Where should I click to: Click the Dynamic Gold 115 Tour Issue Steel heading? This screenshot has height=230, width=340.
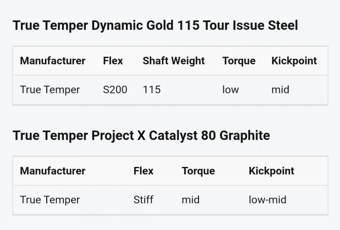point(155,25)
